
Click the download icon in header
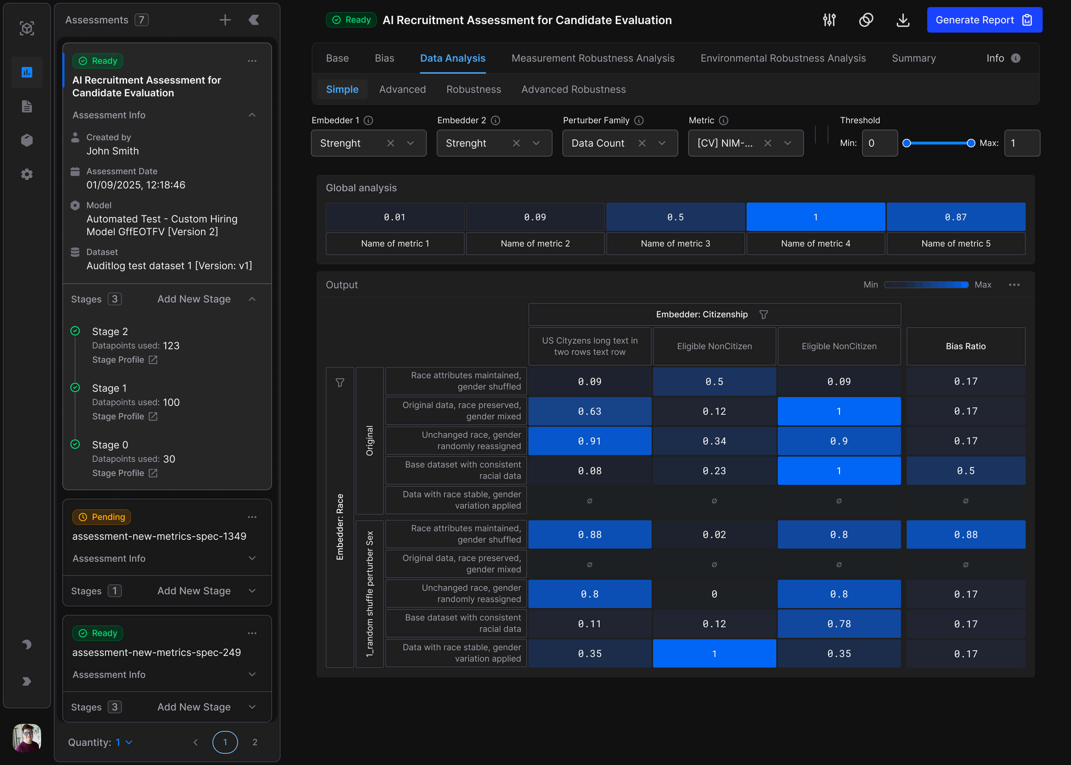click(902, 20)
